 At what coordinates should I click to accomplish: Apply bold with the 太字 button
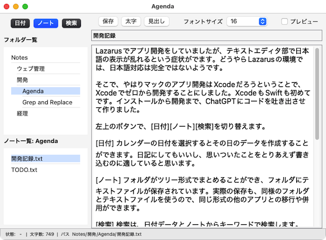(131, 21)
